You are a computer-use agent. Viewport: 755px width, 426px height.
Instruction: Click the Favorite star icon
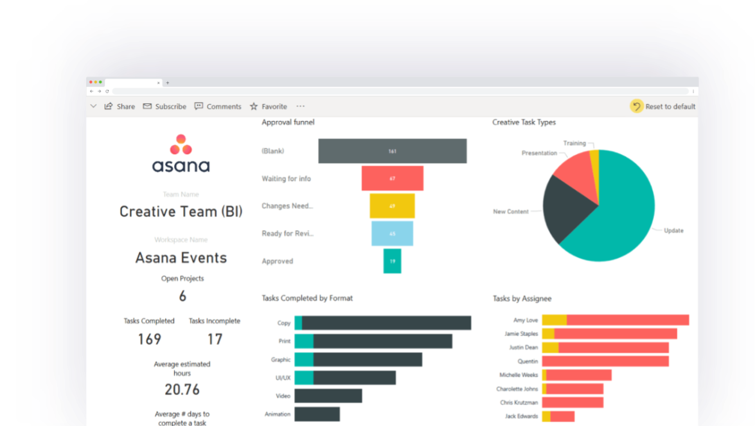point(254,106)
